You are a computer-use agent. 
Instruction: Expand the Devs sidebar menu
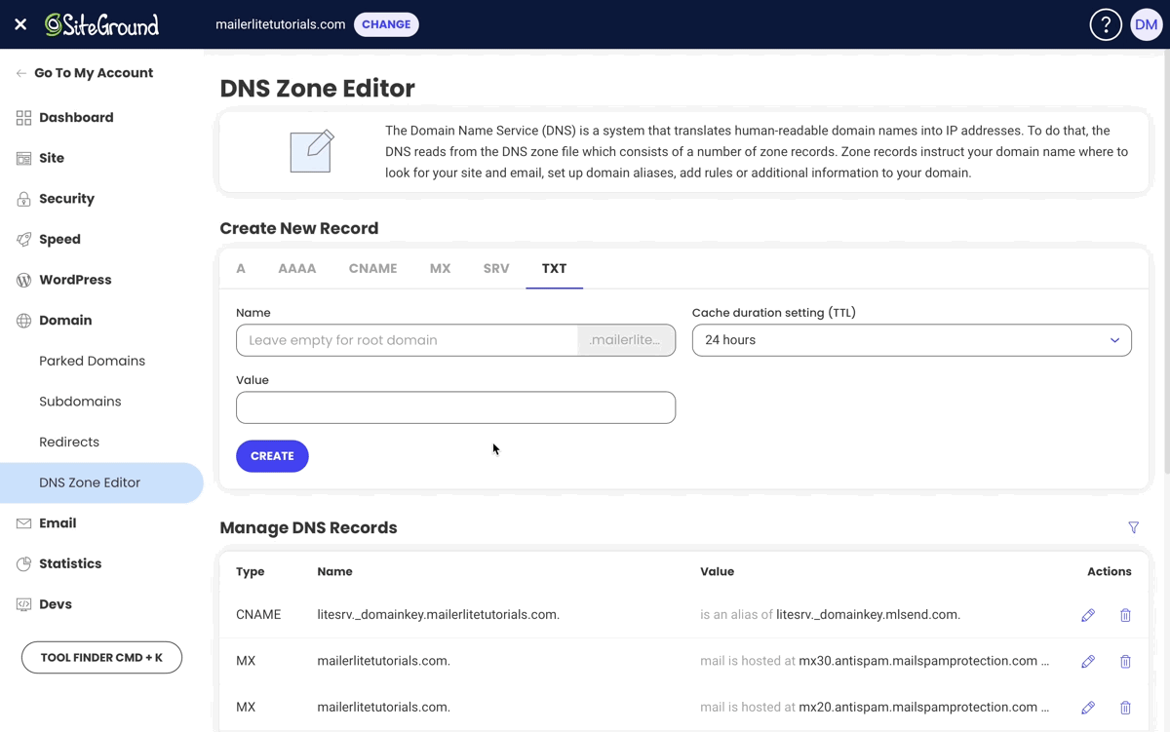(56, 604)
